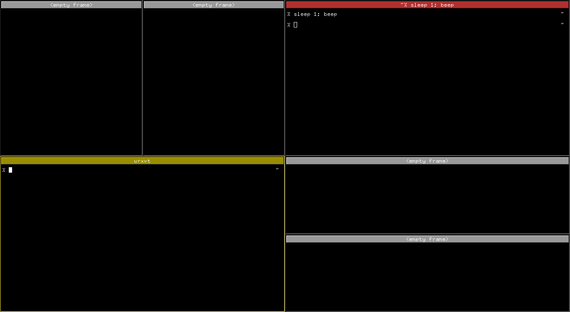Click the tilde right of the sleep command line
This screenshot has width=570, height=312.
pos(562,13)
